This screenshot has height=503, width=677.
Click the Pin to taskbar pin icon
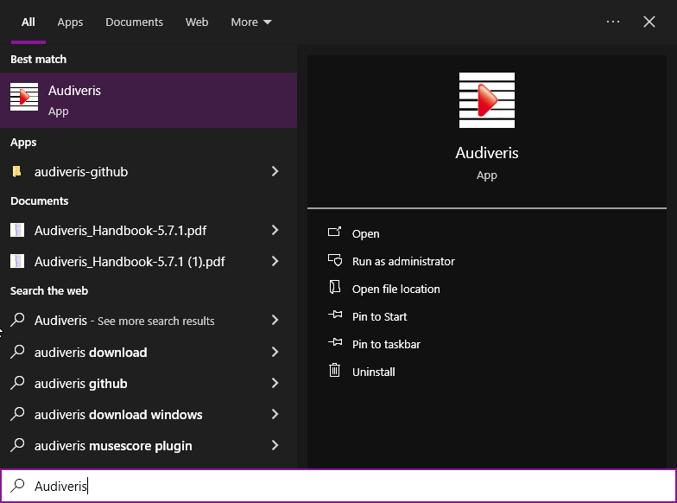335,344
